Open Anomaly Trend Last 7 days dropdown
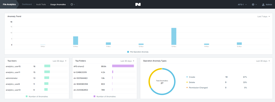This screenshot has height=102, width=275. click(x=263, y=16)
